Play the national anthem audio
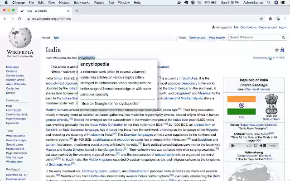Viewport: 290px width, 181px height. [233, 146]
